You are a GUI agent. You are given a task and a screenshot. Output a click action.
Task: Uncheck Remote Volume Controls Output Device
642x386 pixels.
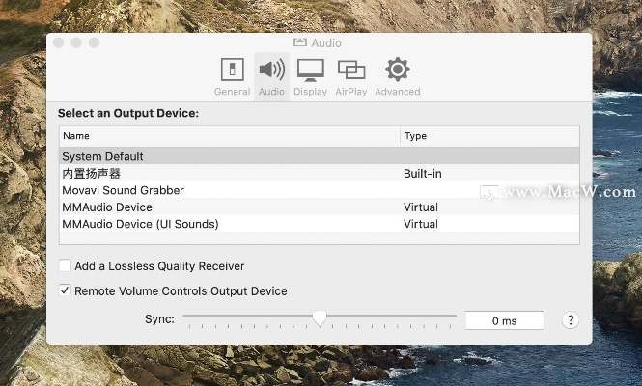[65, 290]
